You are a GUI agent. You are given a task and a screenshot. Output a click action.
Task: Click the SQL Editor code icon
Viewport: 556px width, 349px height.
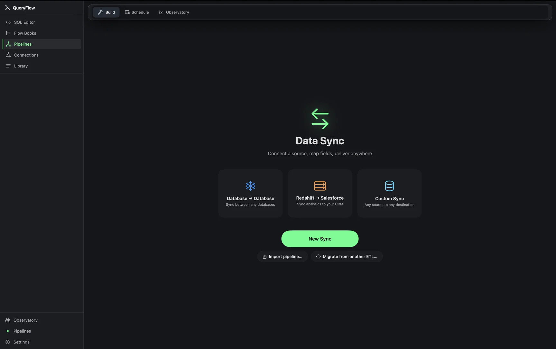8,22
